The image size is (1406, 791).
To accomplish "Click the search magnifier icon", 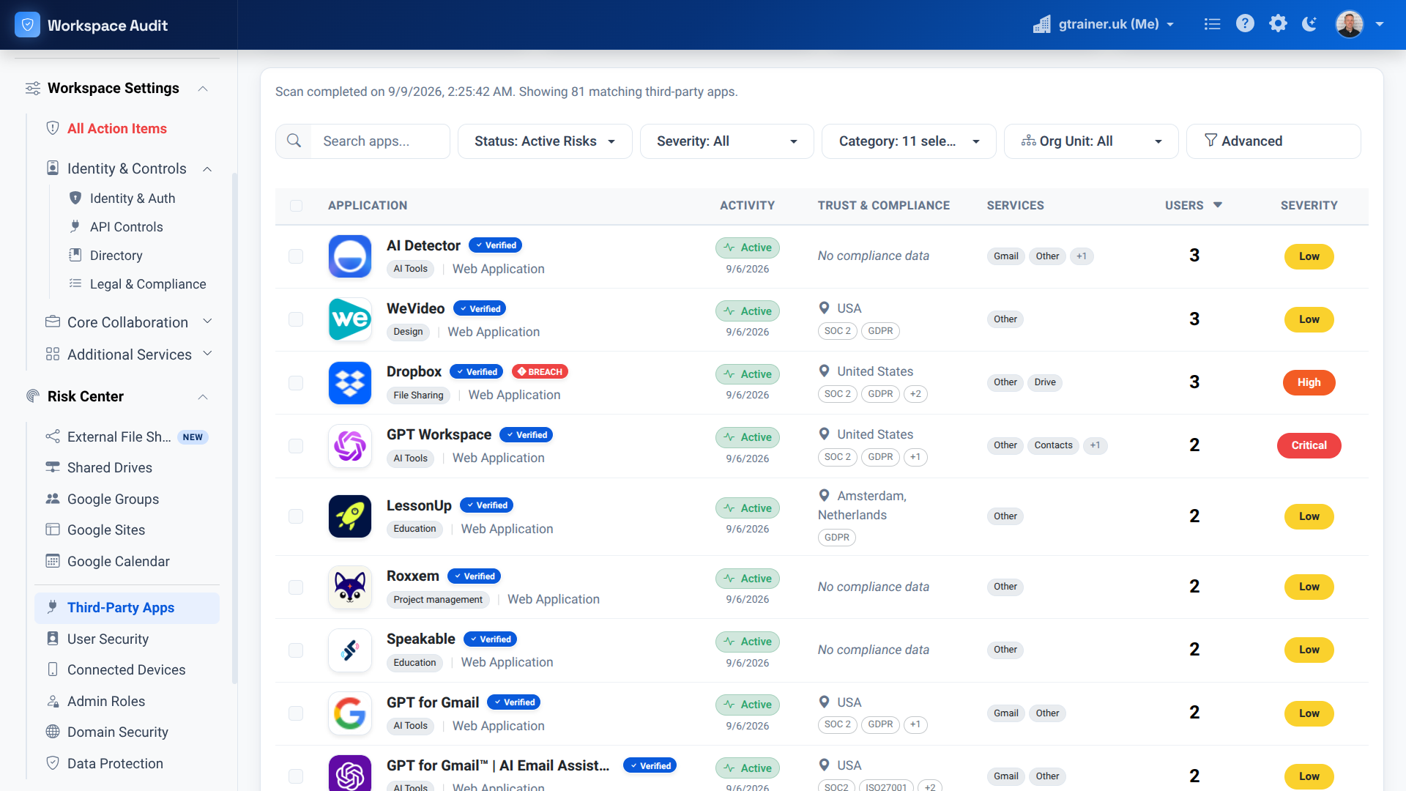I will [294, 141].
